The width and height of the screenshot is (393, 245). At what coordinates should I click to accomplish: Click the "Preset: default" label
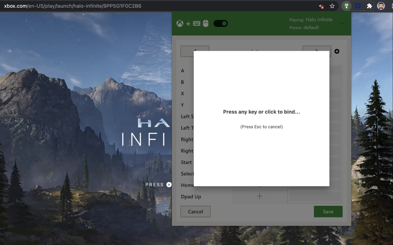pos(304,28)
